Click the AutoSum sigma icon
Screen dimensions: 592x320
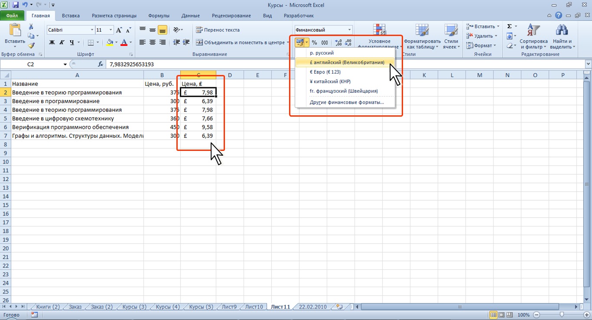pos(510,26)
